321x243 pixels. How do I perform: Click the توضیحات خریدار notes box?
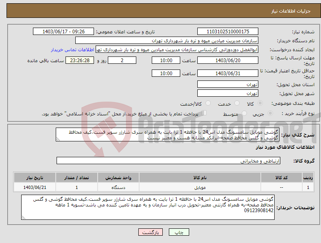tap(148, 207)
